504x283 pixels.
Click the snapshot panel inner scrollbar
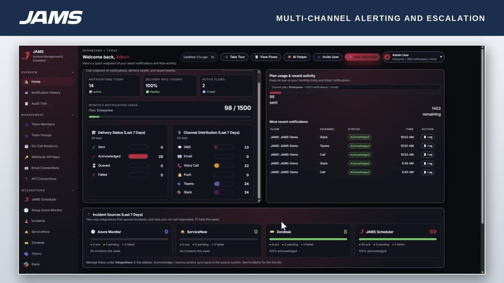pyautogui.click(x=259, y=141)
